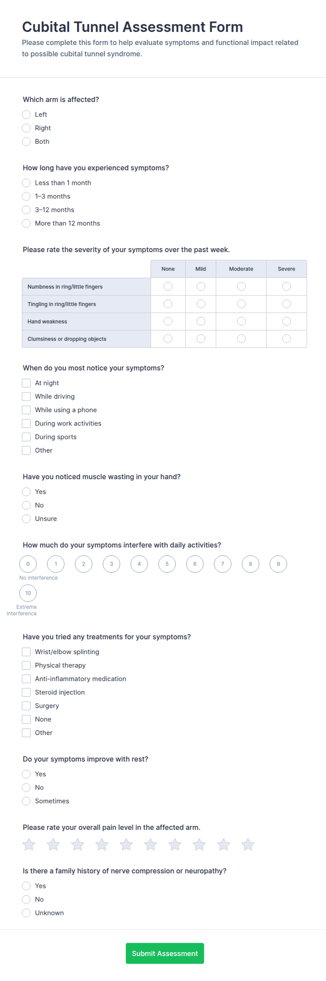Check the At night symptom checkbox

point(26,383)
